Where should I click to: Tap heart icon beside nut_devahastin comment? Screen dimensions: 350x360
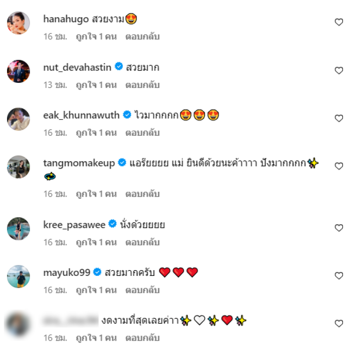click(339, 70)
